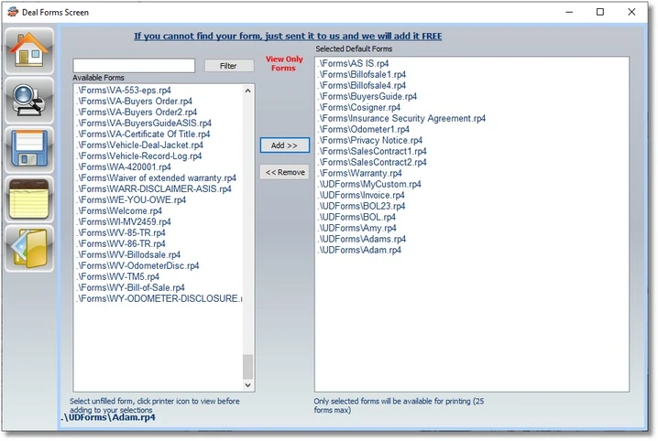
Task: Select .\Forms\WV-85-TR.rp4
Action: [121, 232]
